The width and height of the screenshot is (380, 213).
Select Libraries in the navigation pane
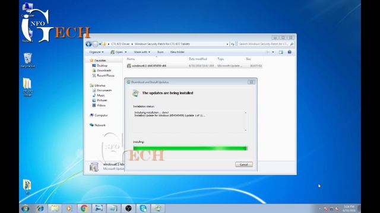(x=100, y=85)
